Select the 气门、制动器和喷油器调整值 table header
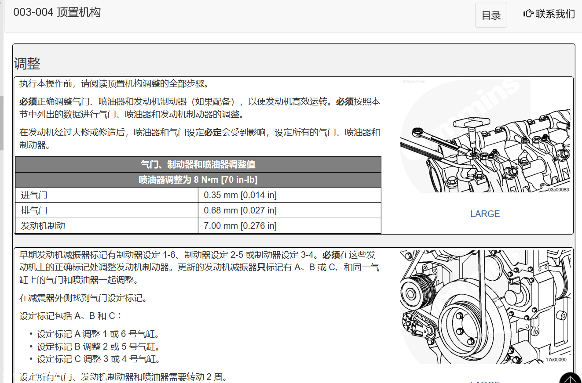Screen dimensions: 582x383 (x=198, y=165)
